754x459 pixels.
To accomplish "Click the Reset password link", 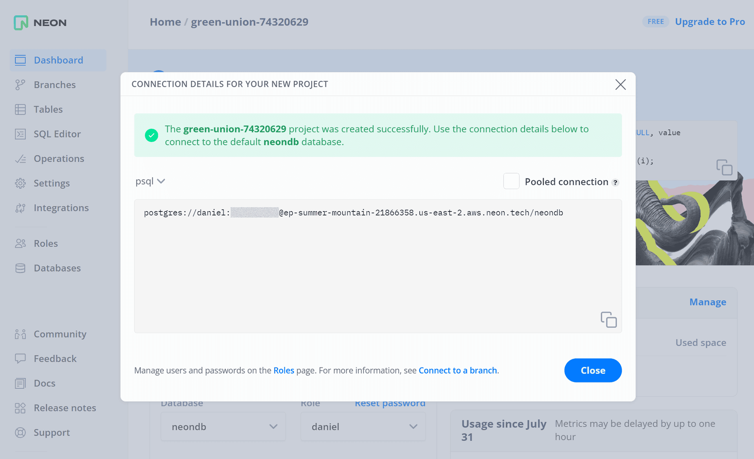I will pos(390,404).
